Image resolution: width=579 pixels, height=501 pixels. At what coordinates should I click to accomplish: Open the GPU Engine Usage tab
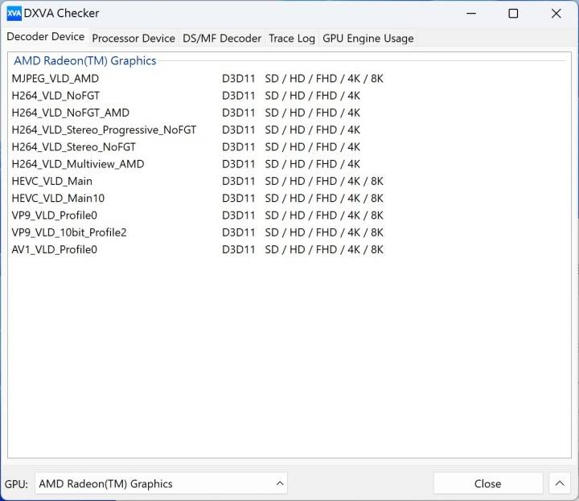coord(368,38)
